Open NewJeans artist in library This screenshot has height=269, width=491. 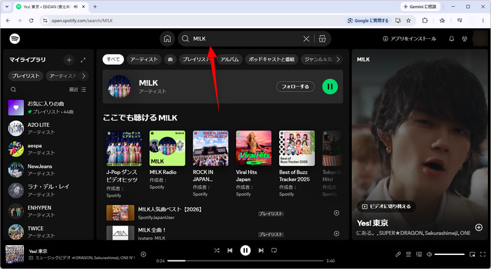(48, 170)
